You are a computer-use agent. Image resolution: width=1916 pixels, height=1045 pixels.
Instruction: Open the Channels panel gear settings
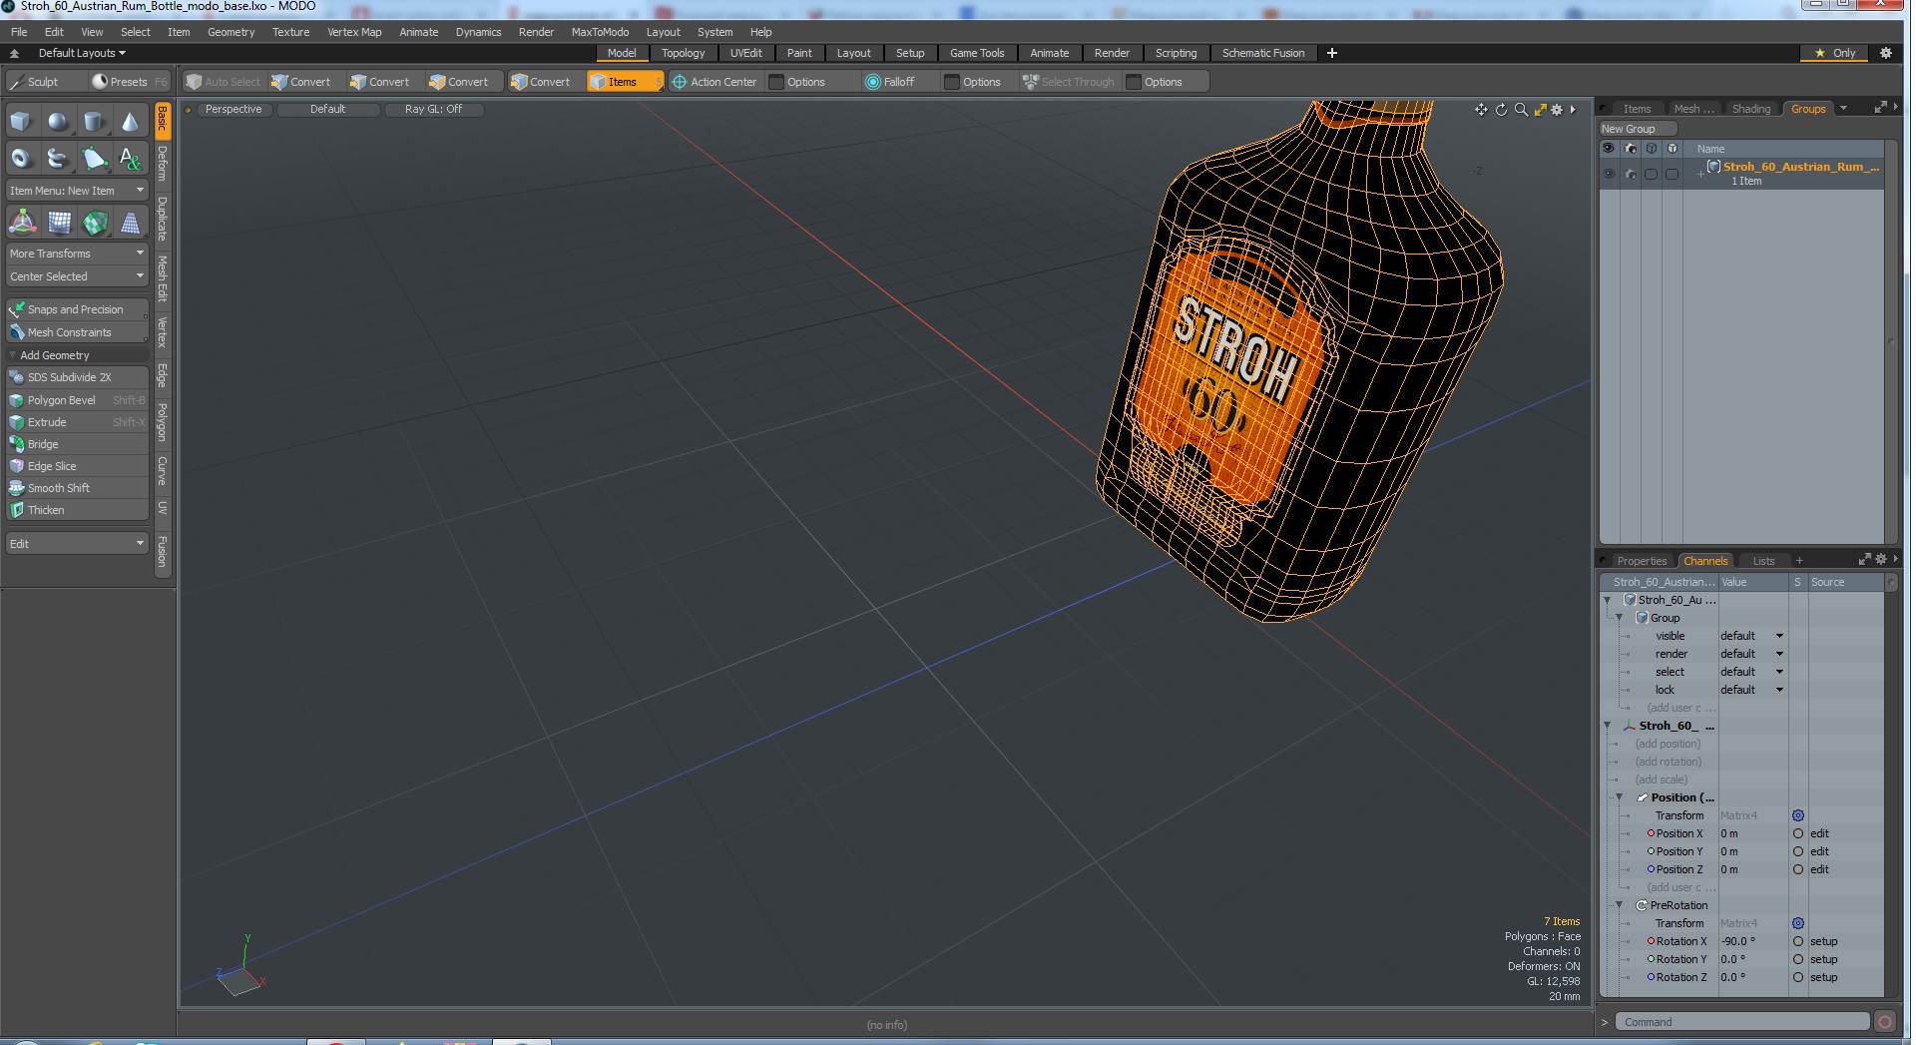1881,560
